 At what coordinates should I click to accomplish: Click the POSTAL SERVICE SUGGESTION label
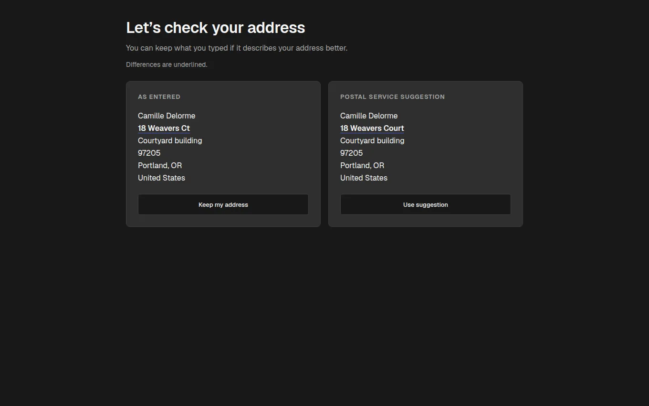pos(392,96)
